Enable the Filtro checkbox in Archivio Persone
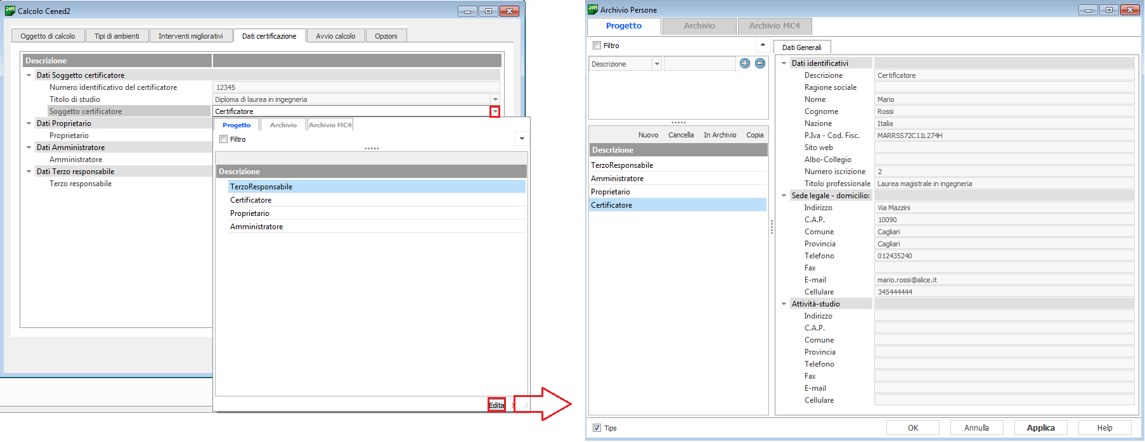Screen dimensions: 1145x442 coord(597,46)
